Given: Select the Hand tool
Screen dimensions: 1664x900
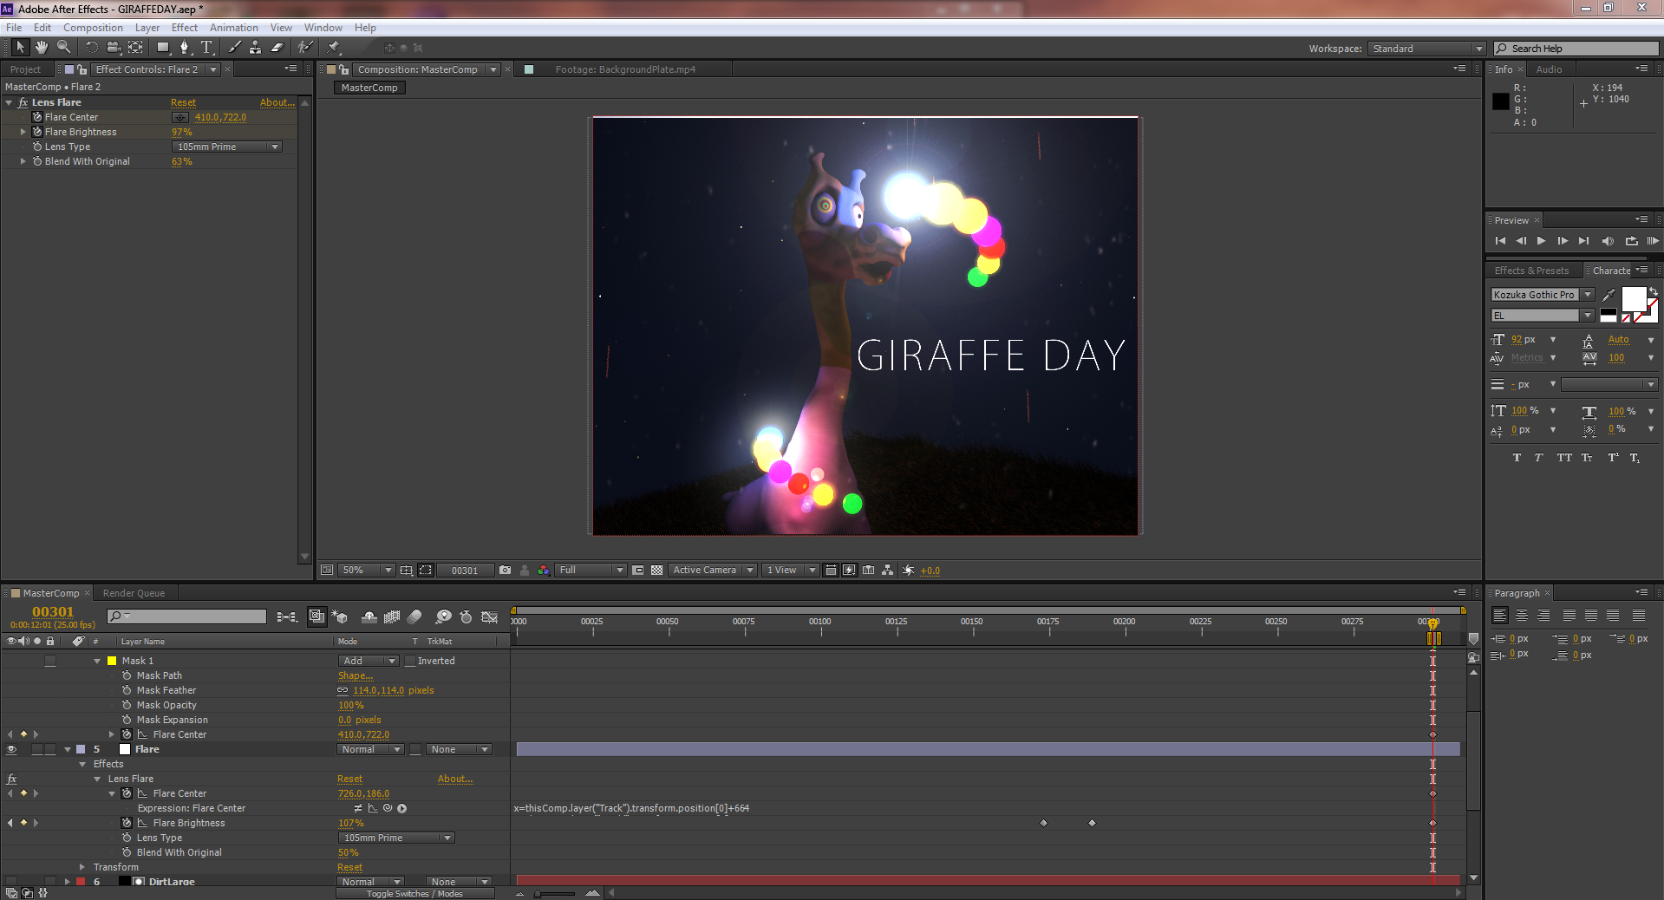Looking at the screenshot, I should pos(42,48).
